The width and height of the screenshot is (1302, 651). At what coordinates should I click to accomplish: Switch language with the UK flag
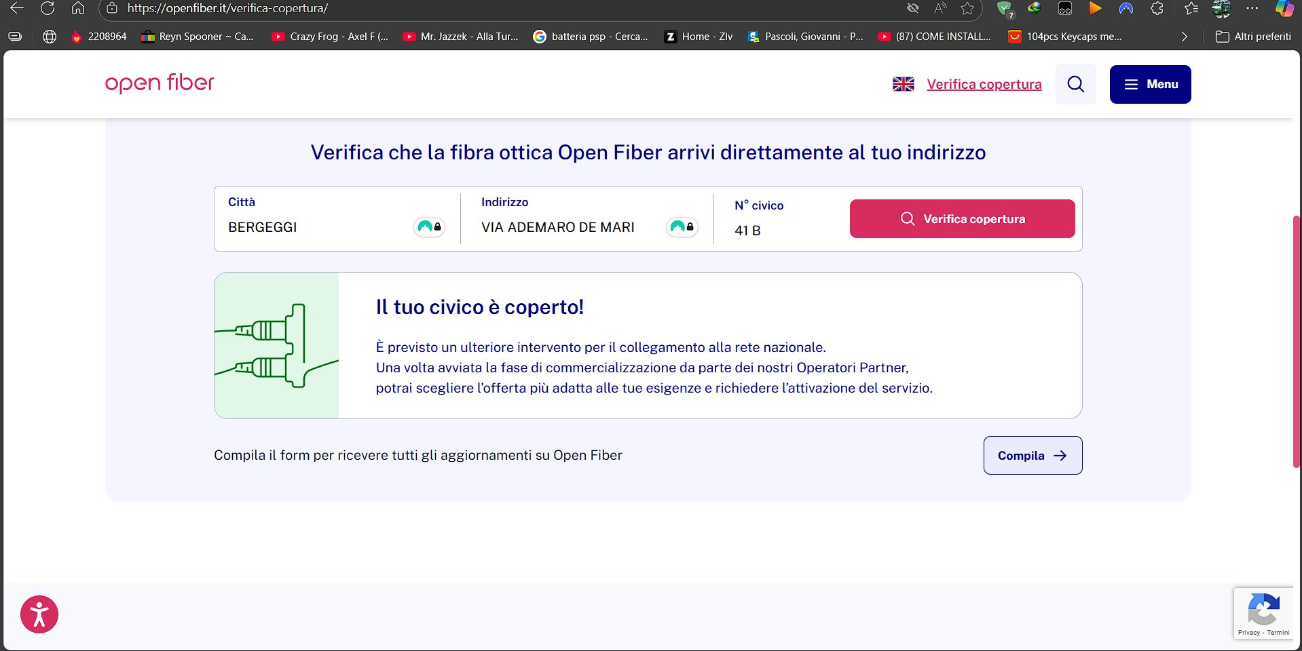pyautogui.click(x=903, y=84)
